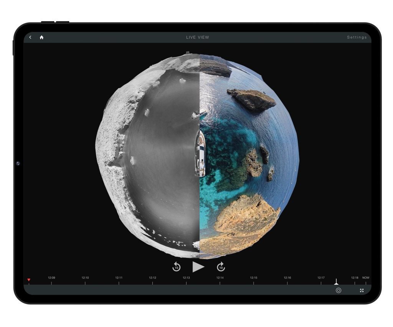The width and height of the screenshot is (393, 327).
Task: Click the white playhead marker on timeline
Action: pos(336,282)
